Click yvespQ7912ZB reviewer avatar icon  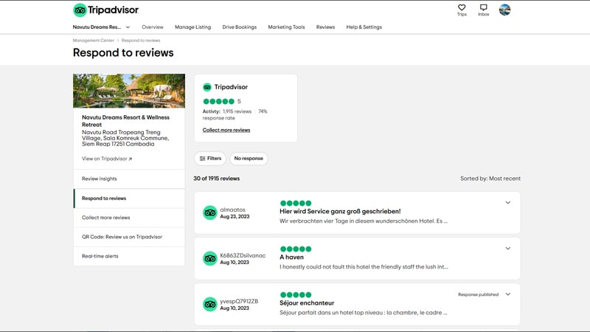(209, 305)
